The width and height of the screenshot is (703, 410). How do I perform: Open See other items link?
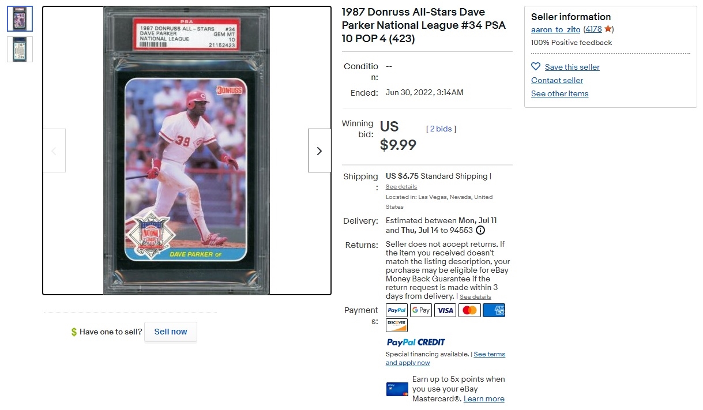[560, 93]
